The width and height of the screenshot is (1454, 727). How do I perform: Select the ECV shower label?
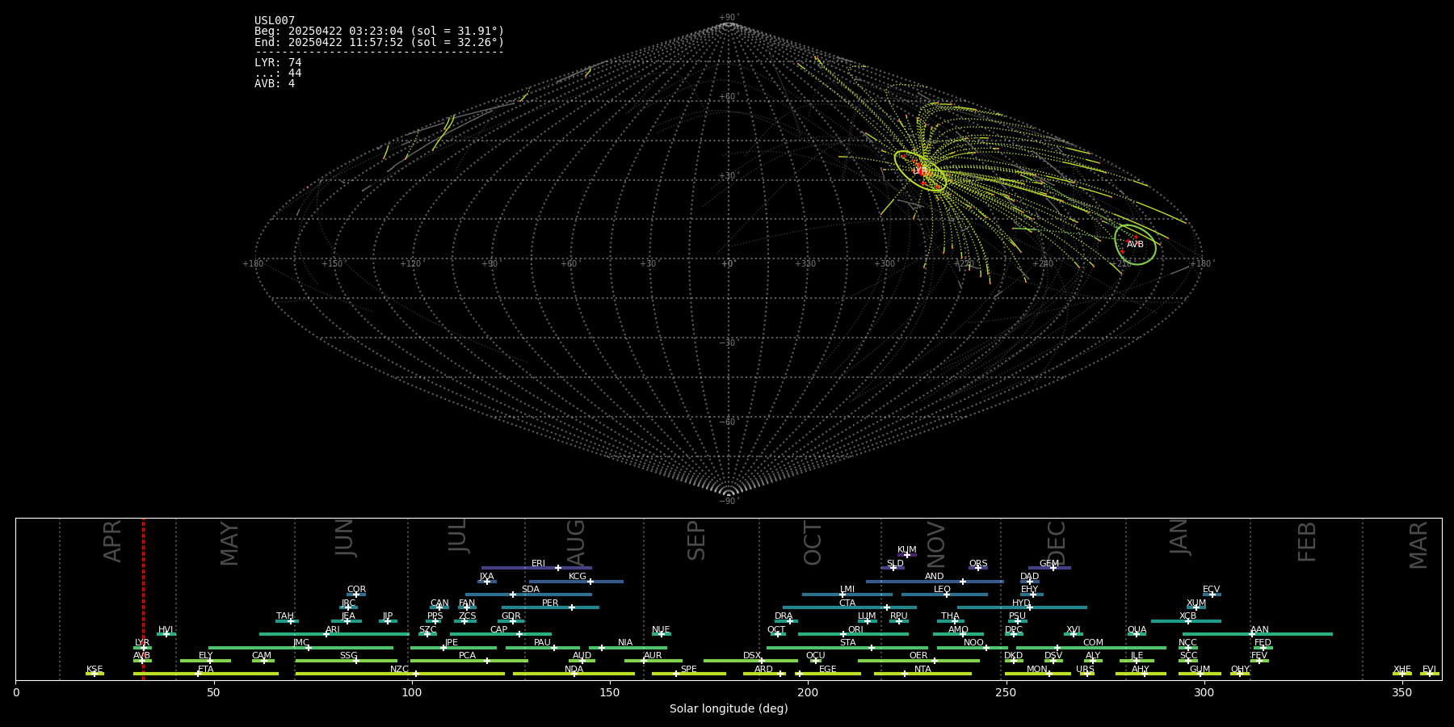(x=1211, y=590)
